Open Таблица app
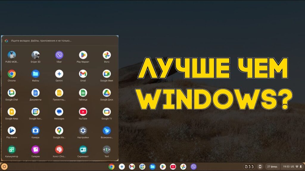 pyautogui.click(x=83, y=93)
